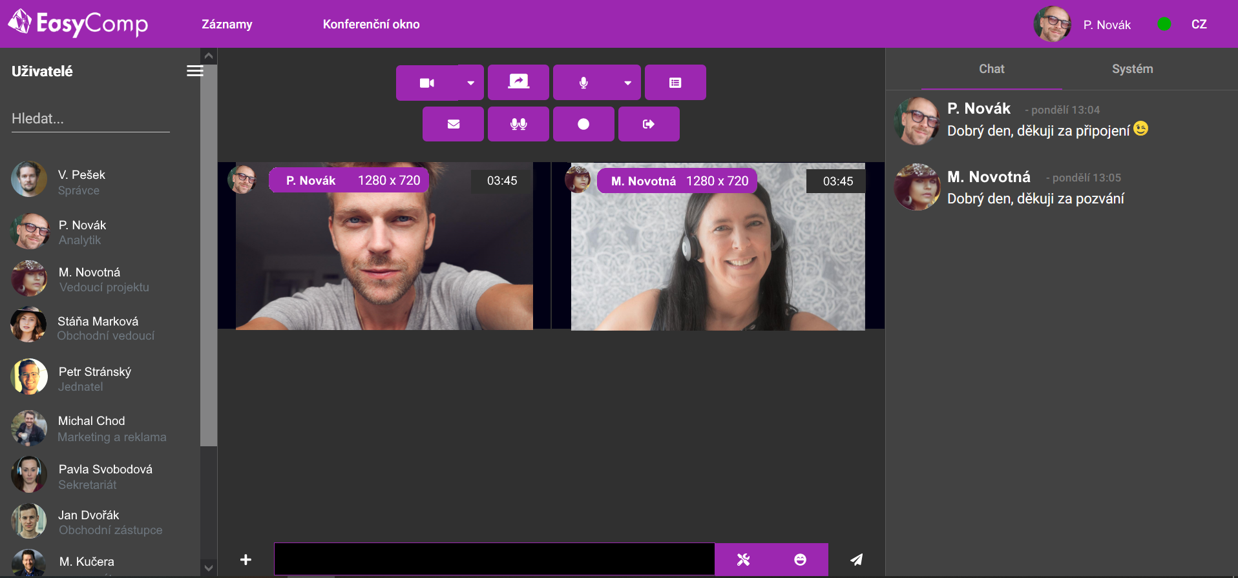Screen dimensions: 1238x578
Task: Expand the microphone options dropdown arrow
Action: pos(627,83)
